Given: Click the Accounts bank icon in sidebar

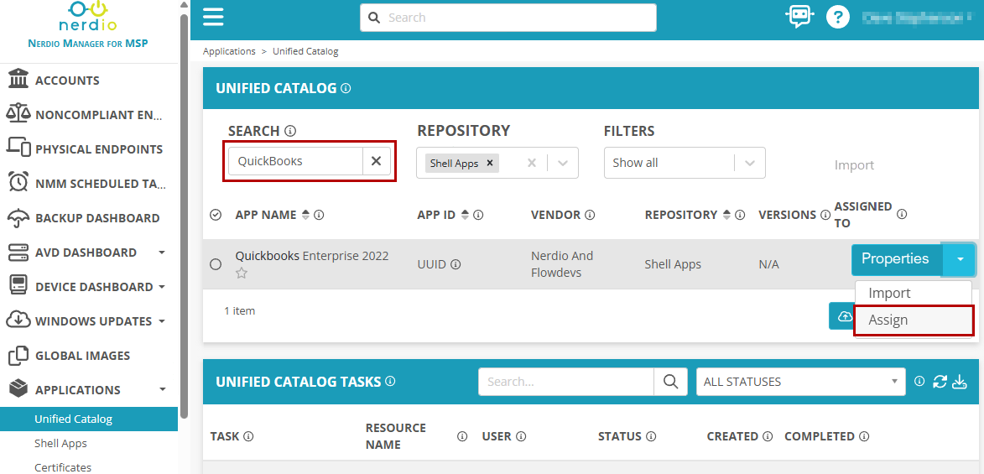Looking at the screenshot, I should [18, 80].
